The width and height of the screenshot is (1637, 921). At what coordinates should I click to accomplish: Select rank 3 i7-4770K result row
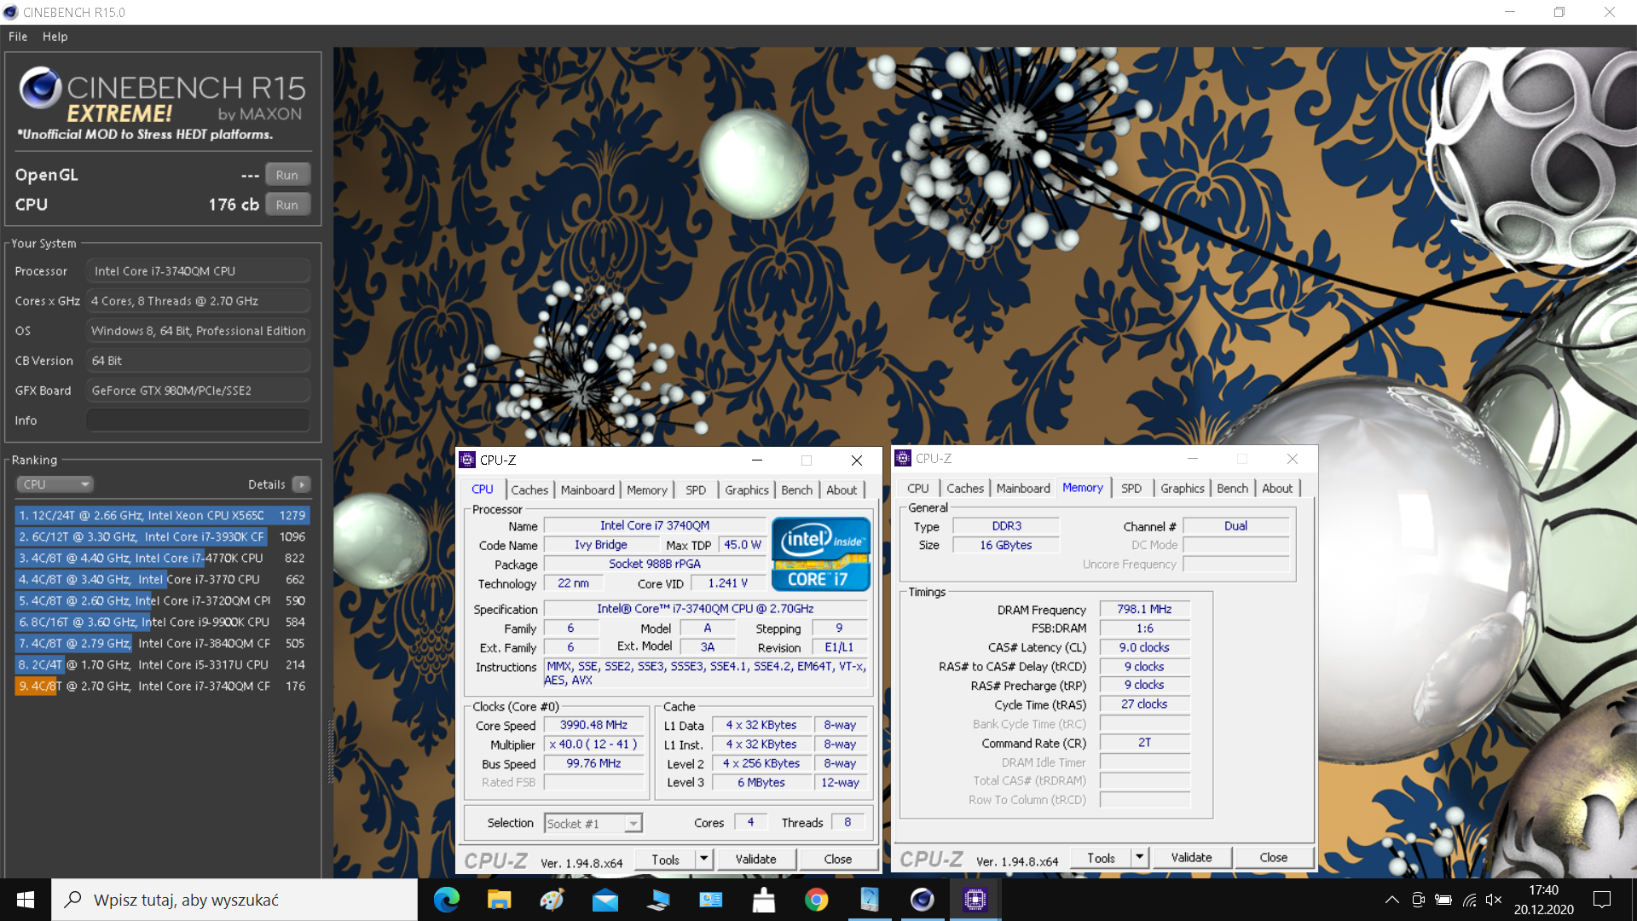coord(161,558)
